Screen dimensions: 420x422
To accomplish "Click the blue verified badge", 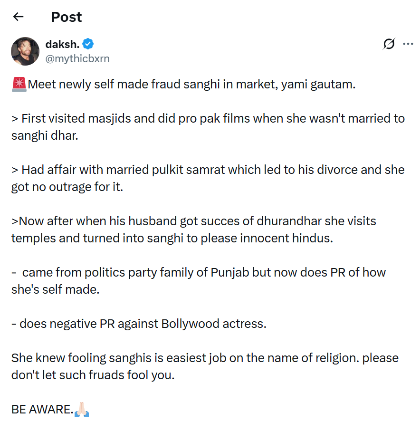I will coord(88,44).
